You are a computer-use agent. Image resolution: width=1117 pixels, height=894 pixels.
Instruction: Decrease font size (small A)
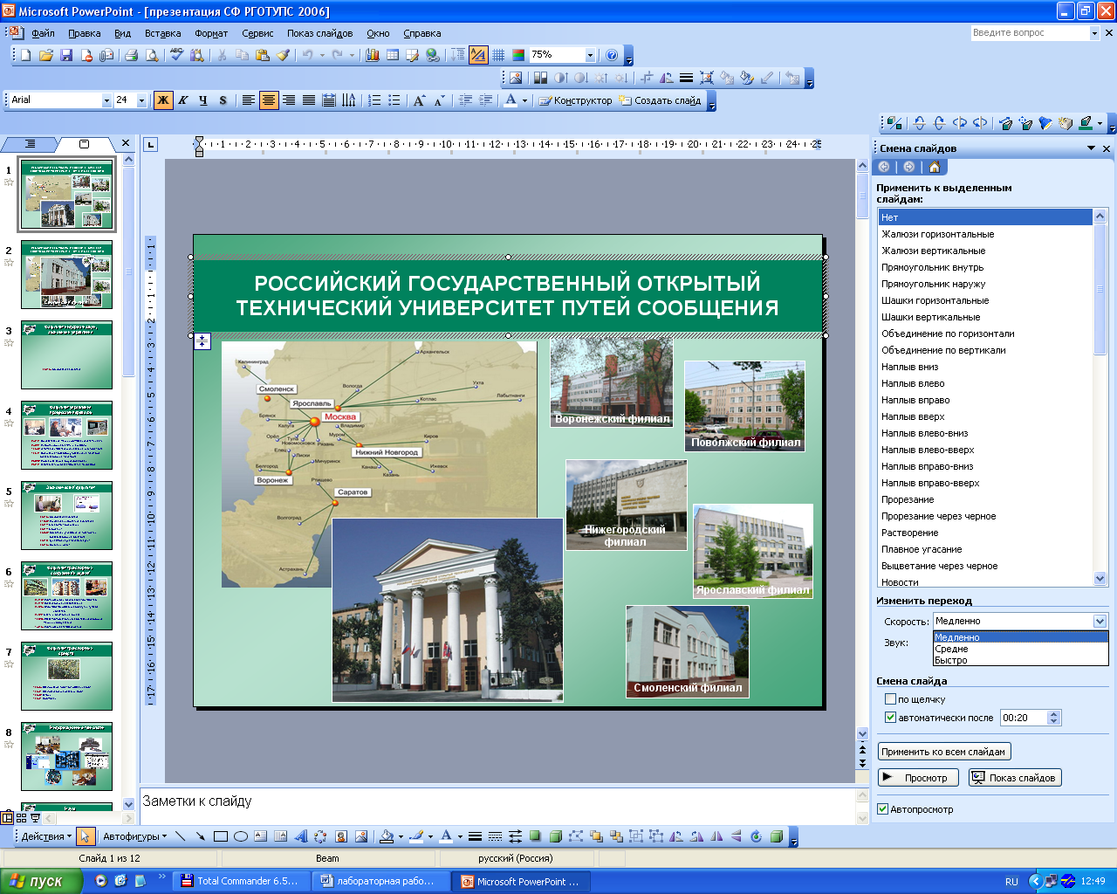coord(440,100)
